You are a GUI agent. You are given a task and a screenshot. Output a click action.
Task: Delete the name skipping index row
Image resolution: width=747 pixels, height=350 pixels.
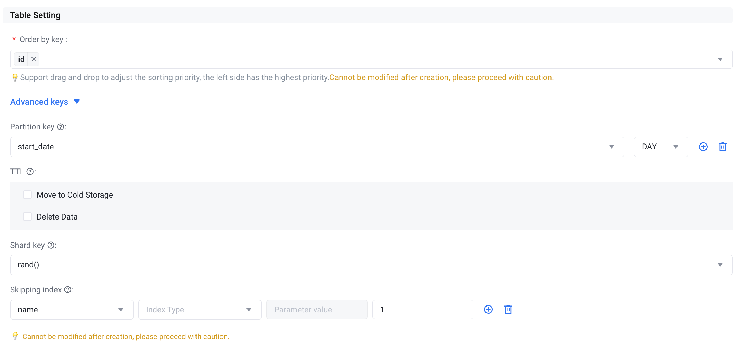pos(508,310)
